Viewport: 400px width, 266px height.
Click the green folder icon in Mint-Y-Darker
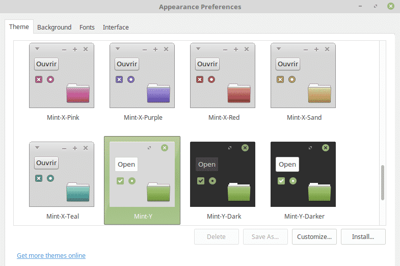point(319,192)
